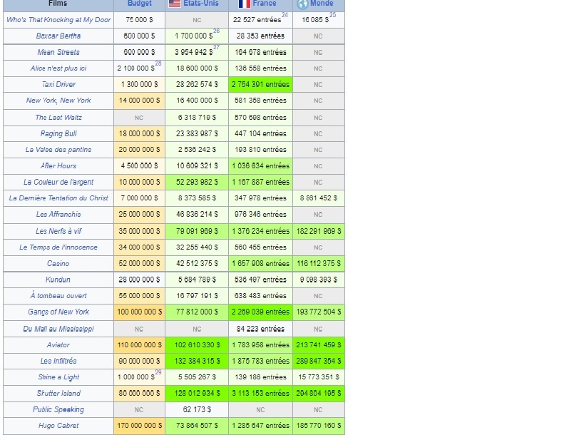The height and width of the screenshot is (435, 584).
Task: Select the 110 000 000 $ budget cell
Action: [139, 345]
